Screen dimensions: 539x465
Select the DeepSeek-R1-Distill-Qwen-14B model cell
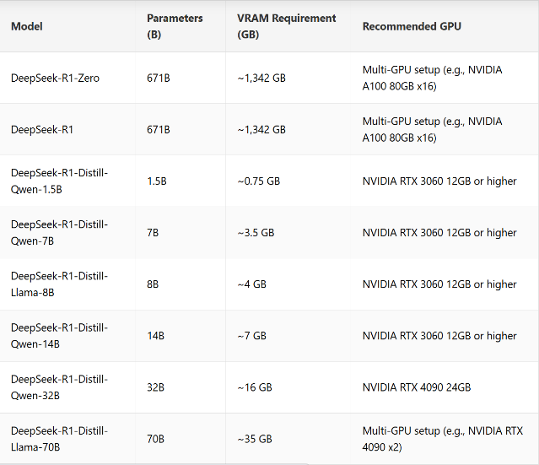59,335
